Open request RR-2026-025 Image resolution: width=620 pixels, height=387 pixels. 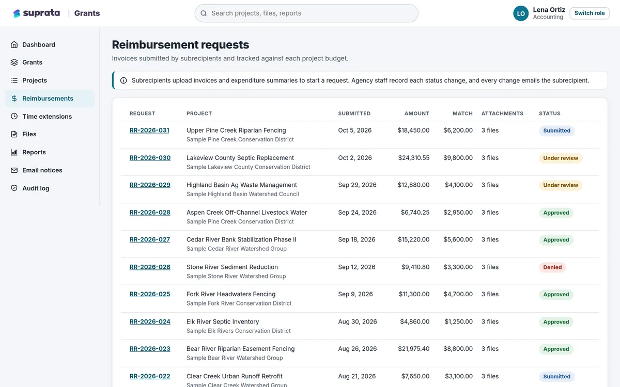[150, 294]
